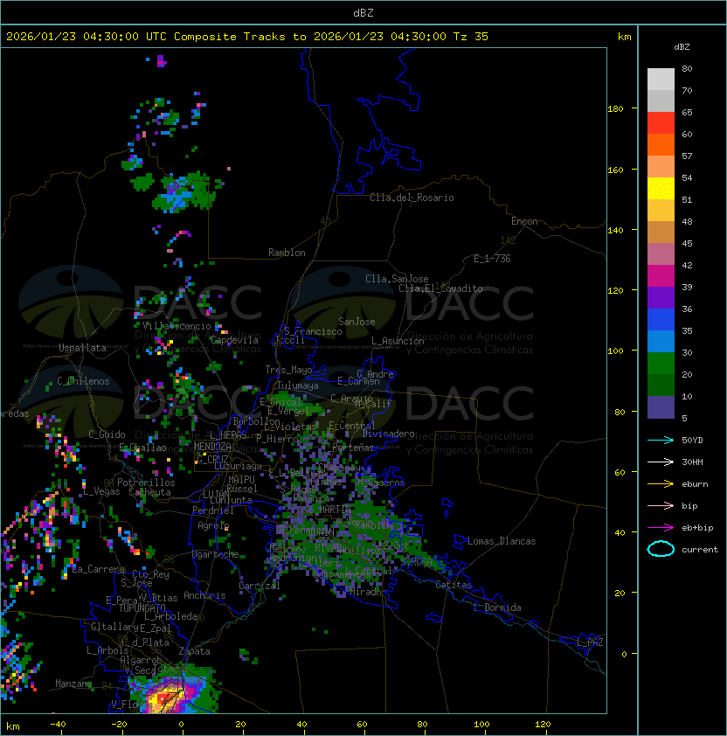
Task: Click the L_Asuncion place label
Action: tap(398, 341)
